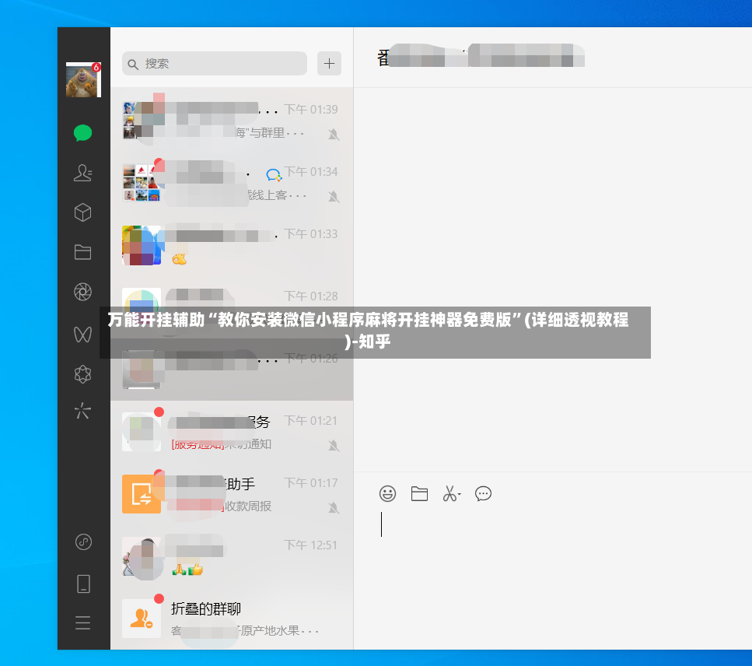Open the hamburger settings menu in the sidebar
Image resolution: width=752 pixels, height=666 pixels.
[x=83, y=622]
